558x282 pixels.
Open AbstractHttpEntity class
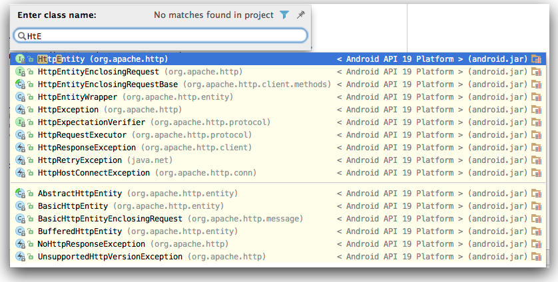278,194
